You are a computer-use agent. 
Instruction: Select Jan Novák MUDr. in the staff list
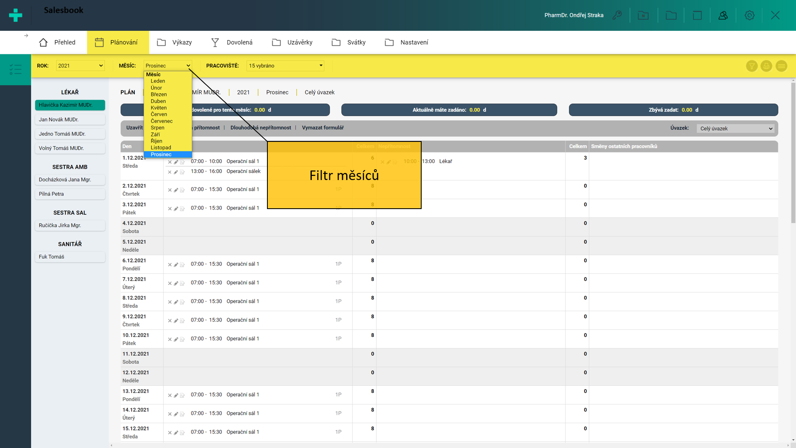(70, 119)
